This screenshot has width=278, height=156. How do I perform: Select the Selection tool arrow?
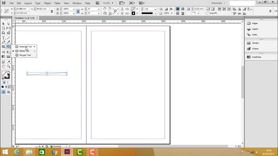[3, 24]
